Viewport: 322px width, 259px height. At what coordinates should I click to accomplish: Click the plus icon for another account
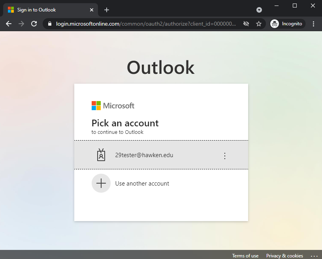tap(101, 183)
